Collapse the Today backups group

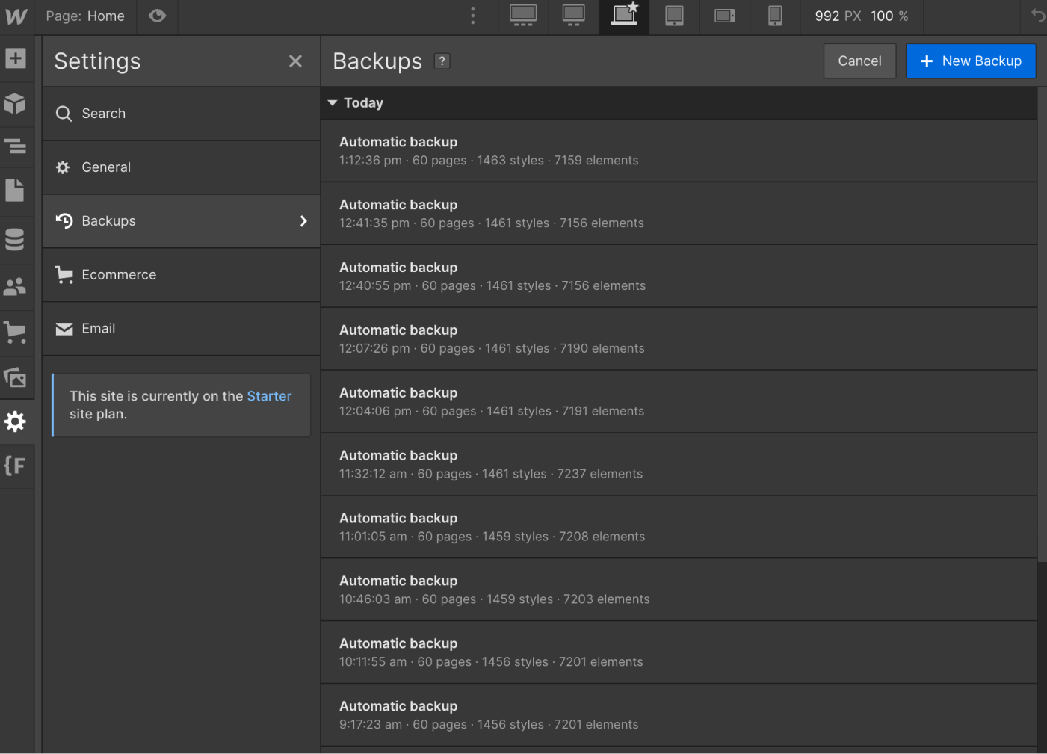333,103
